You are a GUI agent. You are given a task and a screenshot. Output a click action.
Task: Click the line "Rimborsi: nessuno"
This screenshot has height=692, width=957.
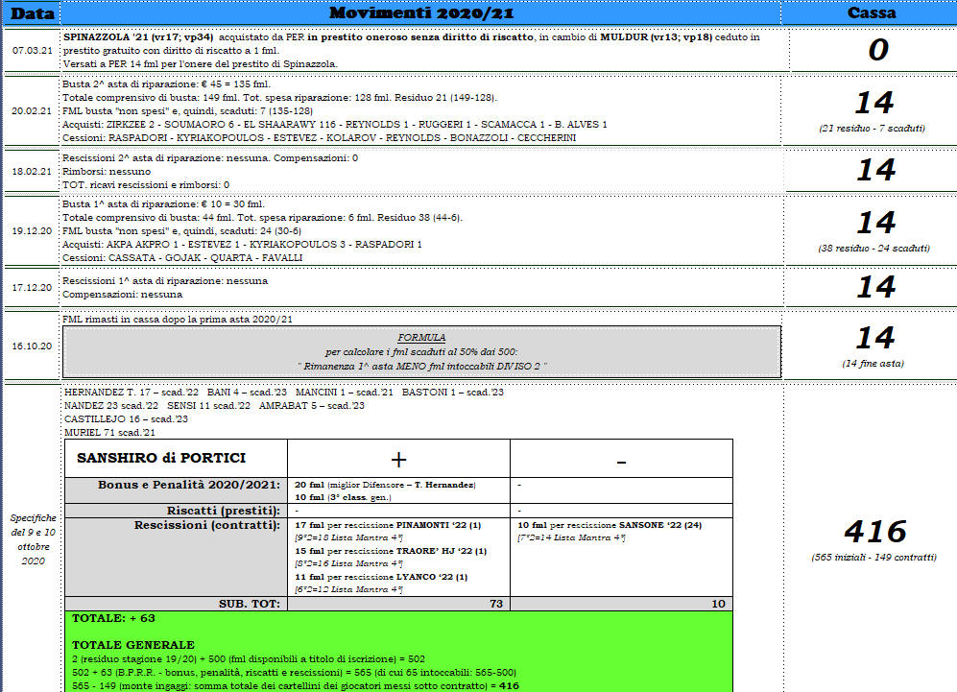(107, 172)
